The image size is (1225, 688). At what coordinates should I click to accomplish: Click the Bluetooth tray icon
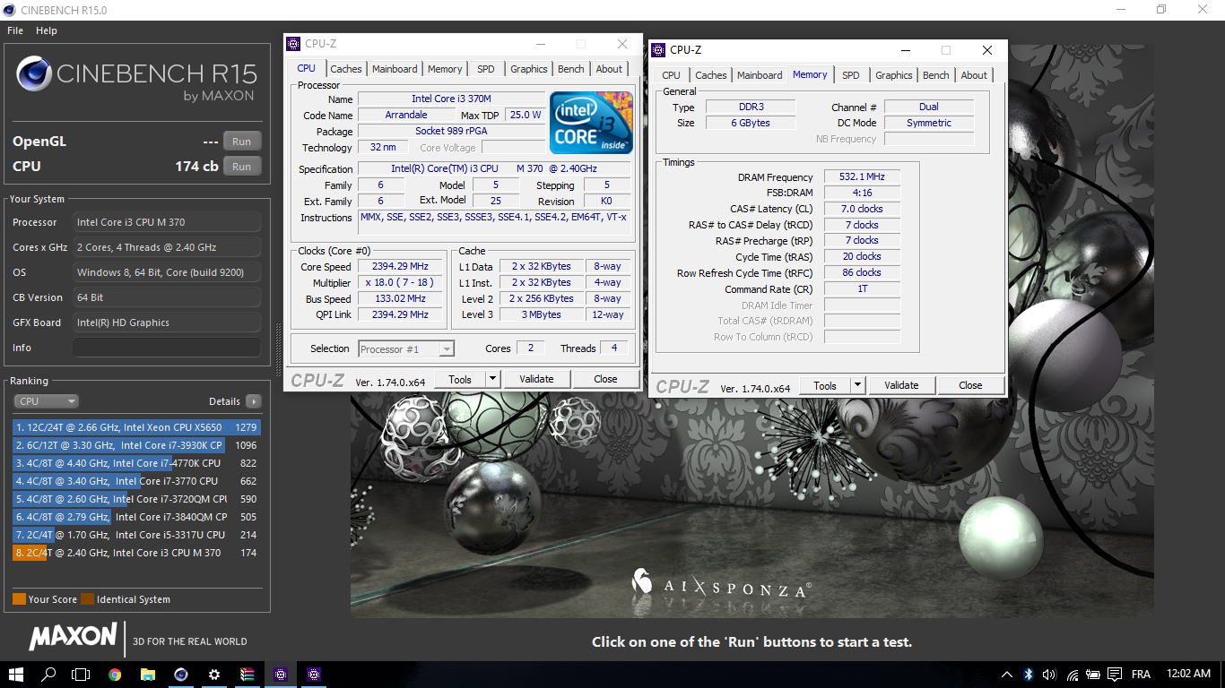[x=1029, y=675]
